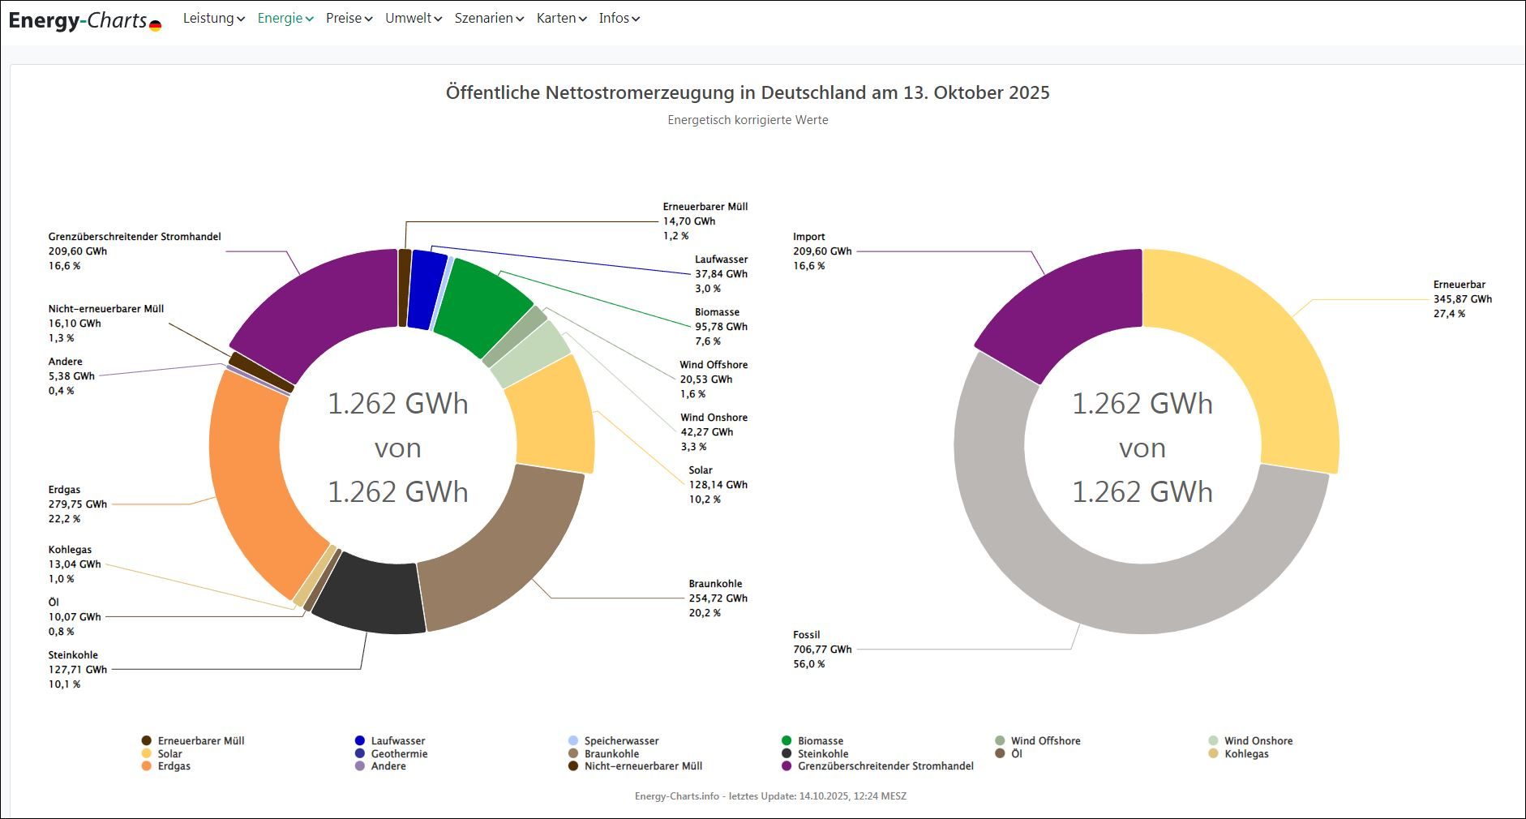The image size is (1526, 819).
Task: Click the Energy-Charts logo with German flag
Action: tap(84, 20)
